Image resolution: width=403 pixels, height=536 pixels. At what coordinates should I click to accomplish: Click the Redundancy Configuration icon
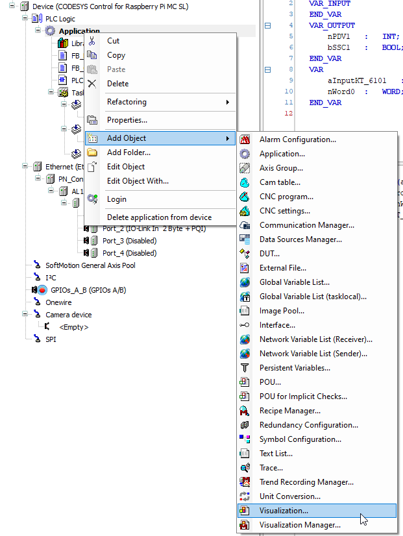(x=245, y=425)
